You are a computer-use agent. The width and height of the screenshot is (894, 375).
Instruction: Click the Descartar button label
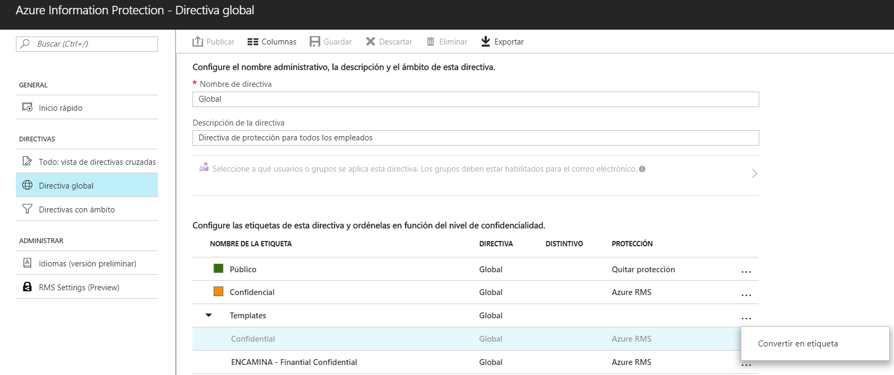396,42
